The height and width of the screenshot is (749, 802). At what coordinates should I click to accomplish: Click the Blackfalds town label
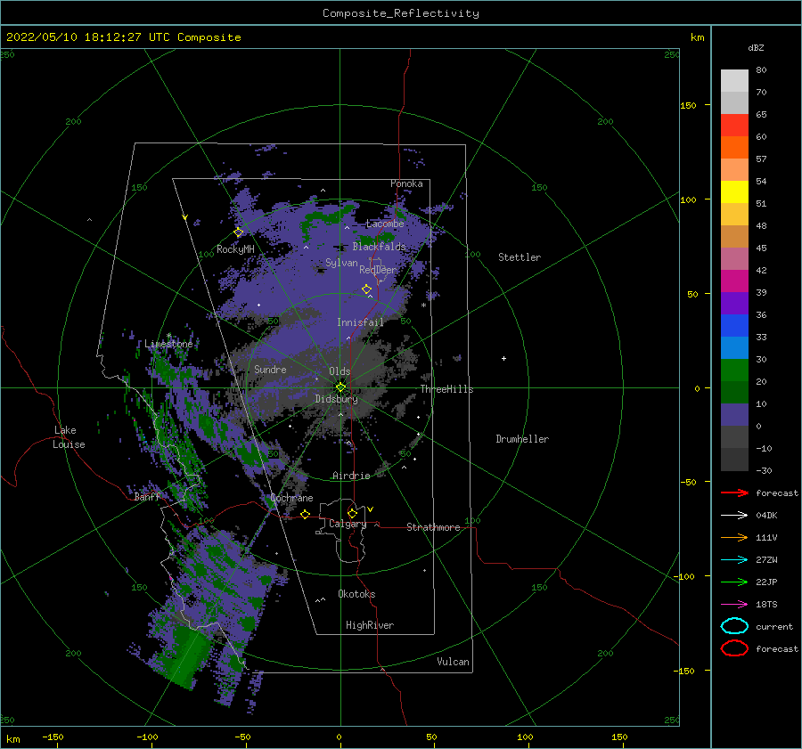379,247
